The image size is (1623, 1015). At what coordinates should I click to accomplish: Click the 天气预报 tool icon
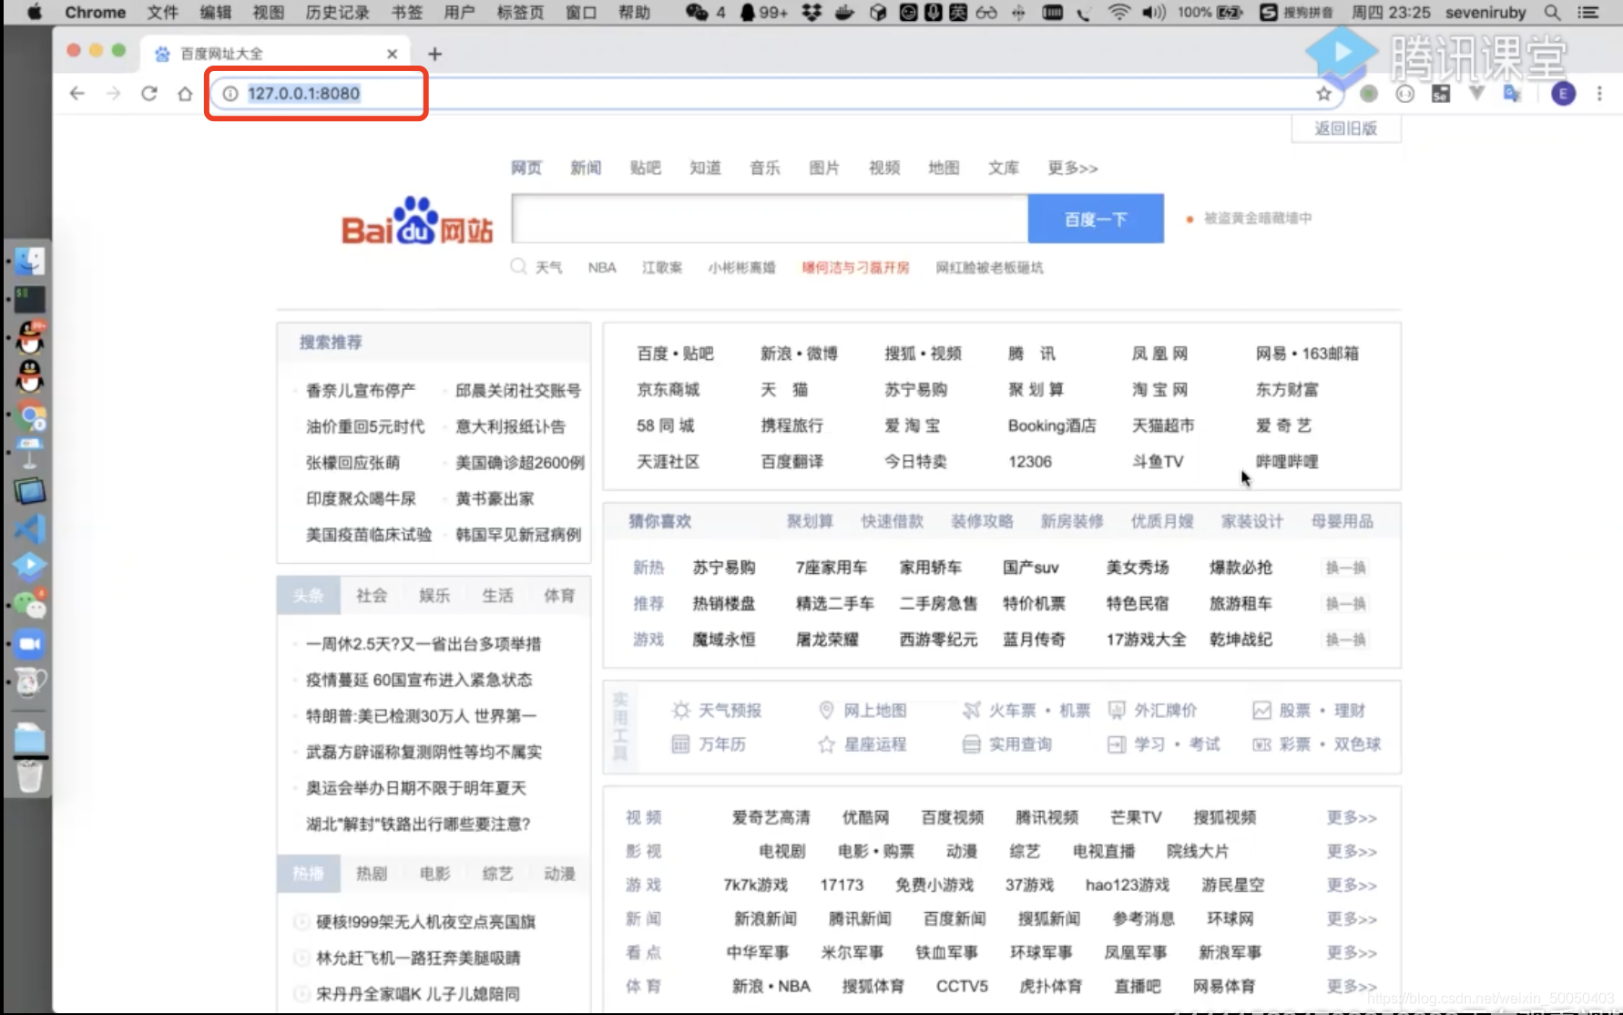(x=680, y=710)
